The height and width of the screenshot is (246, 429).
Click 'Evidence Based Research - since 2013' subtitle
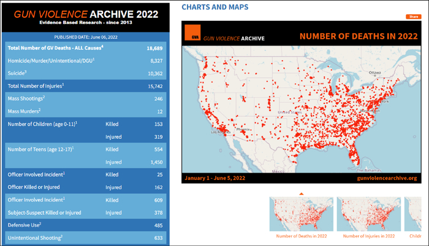pos(86,23)
